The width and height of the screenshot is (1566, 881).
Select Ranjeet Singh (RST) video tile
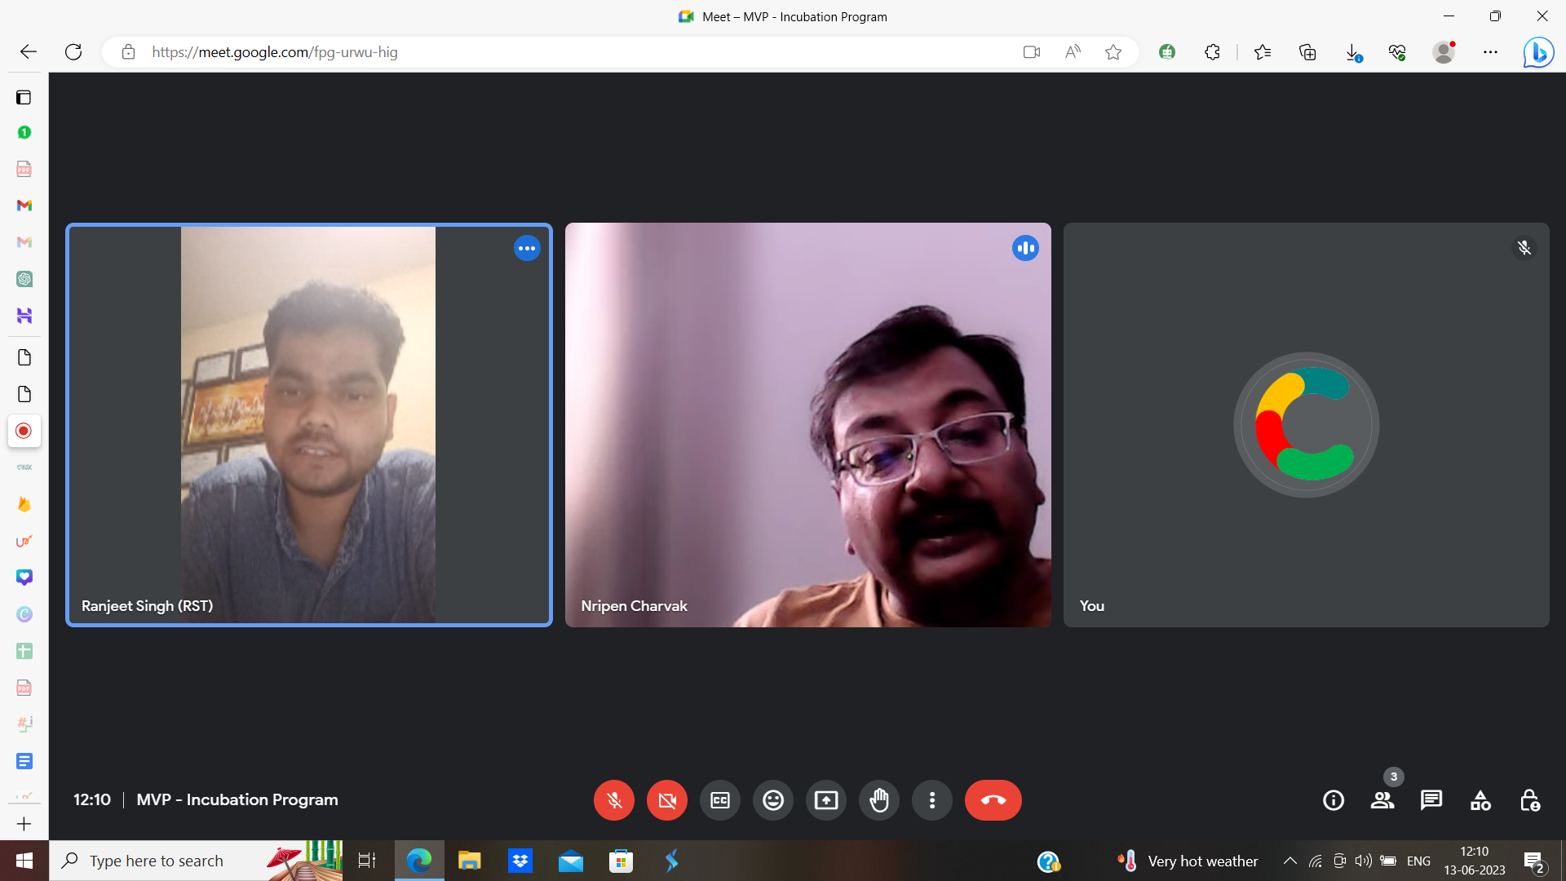tap(309, 424)
